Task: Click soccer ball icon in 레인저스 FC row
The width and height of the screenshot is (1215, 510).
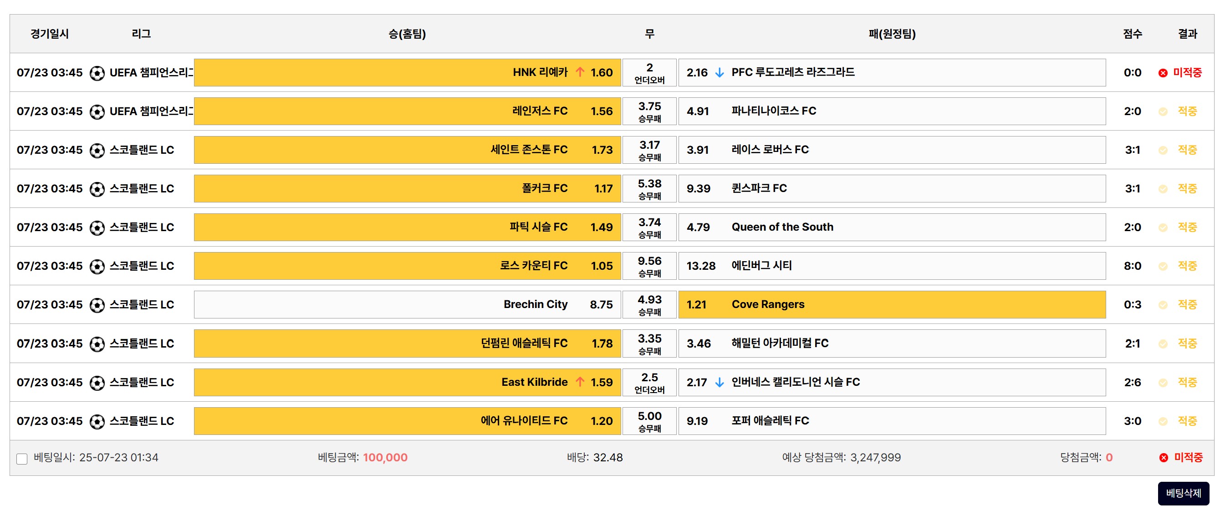Action: 97,112
